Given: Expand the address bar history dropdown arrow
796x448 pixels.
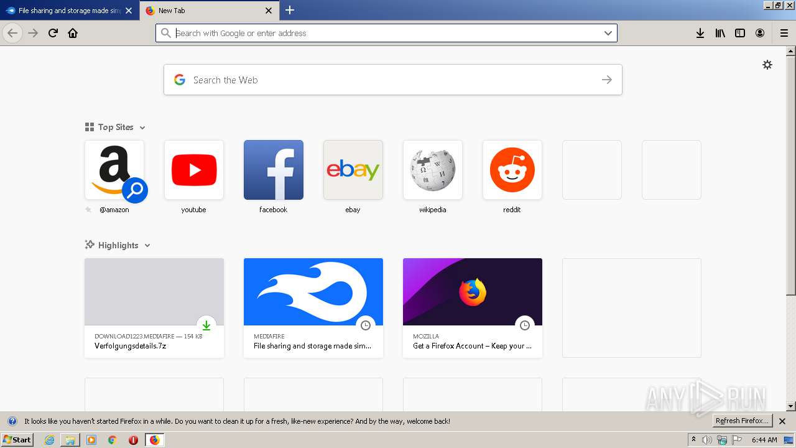Looking at the screenshot, I should [x=608, y=33].
